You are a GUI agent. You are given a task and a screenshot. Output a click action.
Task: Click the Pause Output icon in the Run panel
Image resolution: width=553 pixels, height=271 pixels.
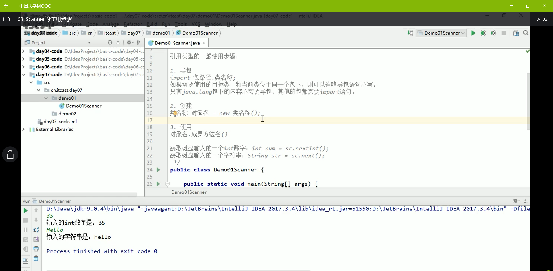point(25,230)
